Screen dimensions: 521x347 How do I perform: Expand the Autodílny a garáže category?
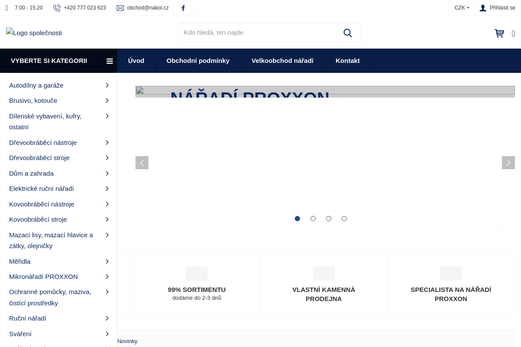coord(107,85)
